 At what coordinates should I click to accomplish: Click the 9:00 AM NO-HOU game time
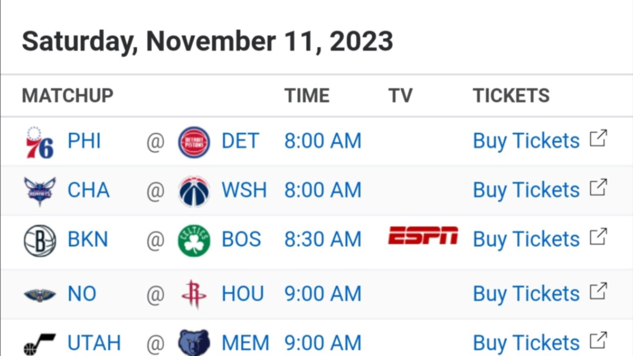tap(323, 294)
